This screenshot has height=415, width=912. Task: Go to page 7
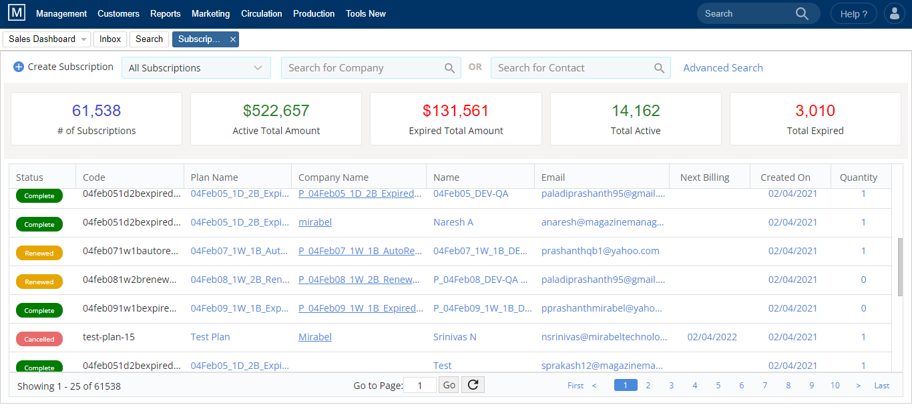765,385
